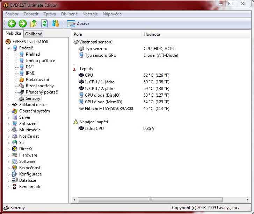Expand Zobrazení node
The height and width of the screenshot is (214, 254).
click(9, 124)
